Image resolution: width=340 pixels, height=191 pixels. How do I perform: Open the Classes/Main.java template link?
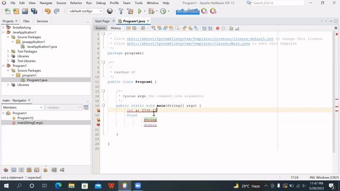pos(188,44)
